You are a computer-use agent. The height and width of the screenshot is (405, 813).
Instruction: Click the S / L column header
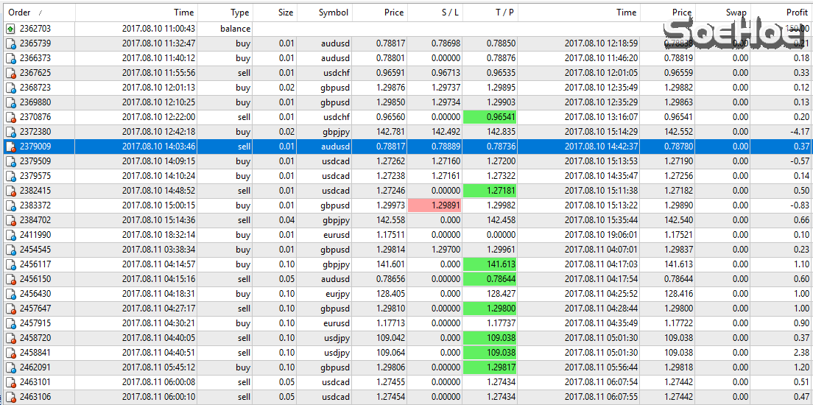451,13
